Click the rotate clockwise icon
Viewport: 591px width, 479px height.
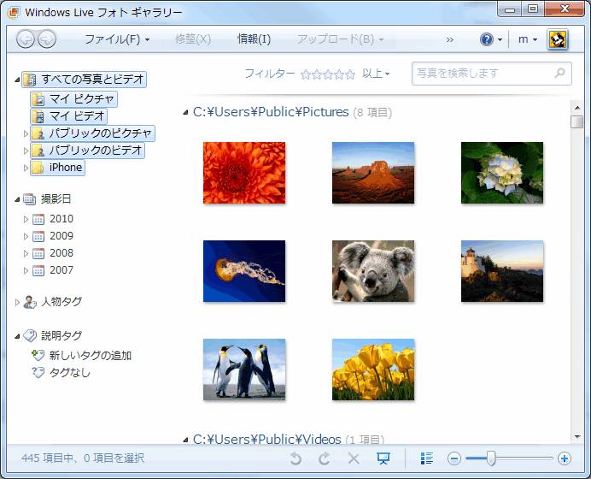(325, 458)
